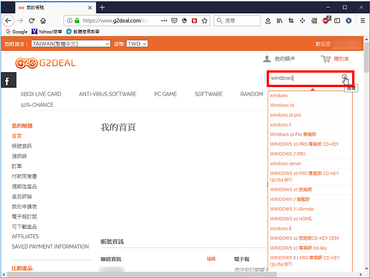Toggle the sidebar view icon
This screenshot has height=278, width=370.
point(337,21)
